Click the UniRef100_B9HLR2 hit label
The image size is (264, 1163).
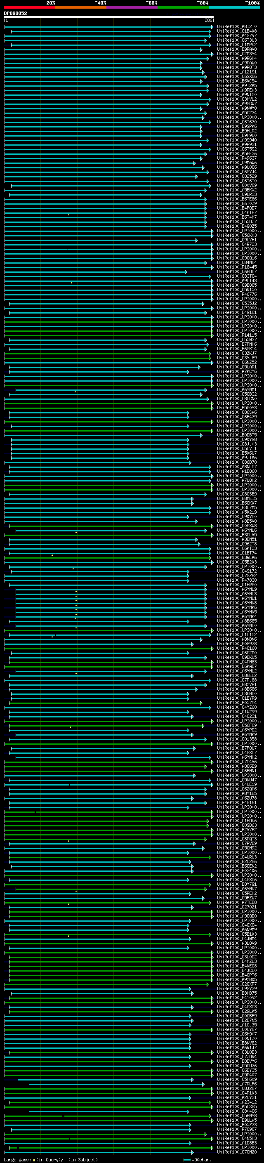coord(237,131)
